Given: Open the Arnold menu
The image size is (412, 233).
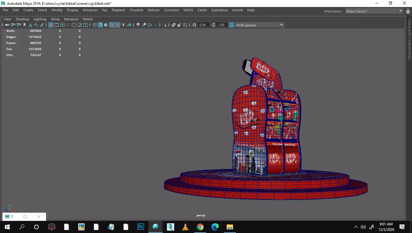Looking at the screenshot, I should click(237, 10).
